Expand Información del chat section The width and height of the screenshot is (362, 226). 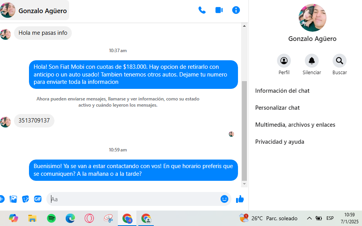pyautogui.click(x=282, y=91)
